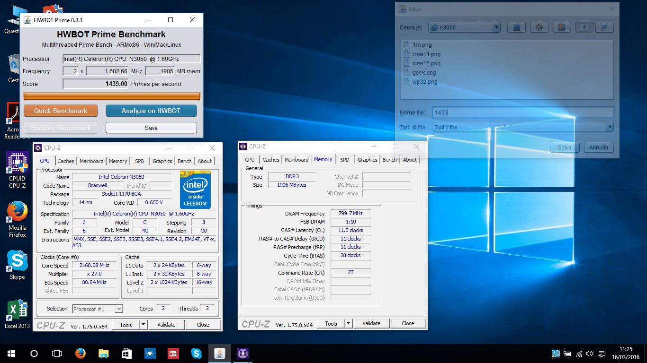Click the Nome file input field
Screen dimensions: 647x363
coord(523,112)
